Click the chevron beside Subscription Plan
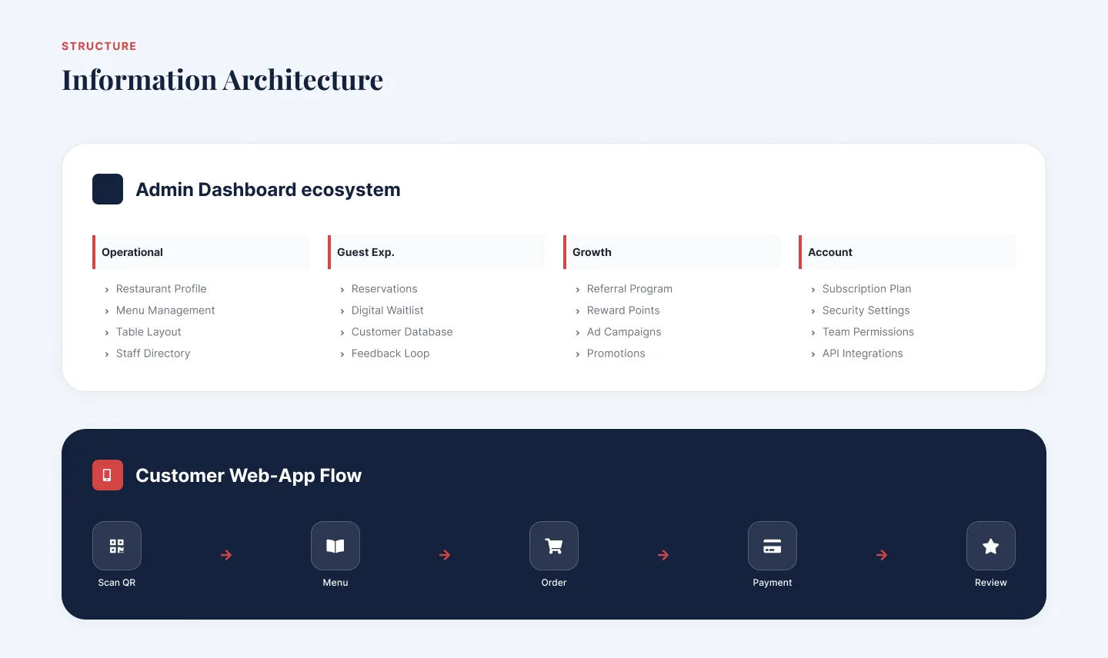The image size is (1108, 658). click(813, 290)
